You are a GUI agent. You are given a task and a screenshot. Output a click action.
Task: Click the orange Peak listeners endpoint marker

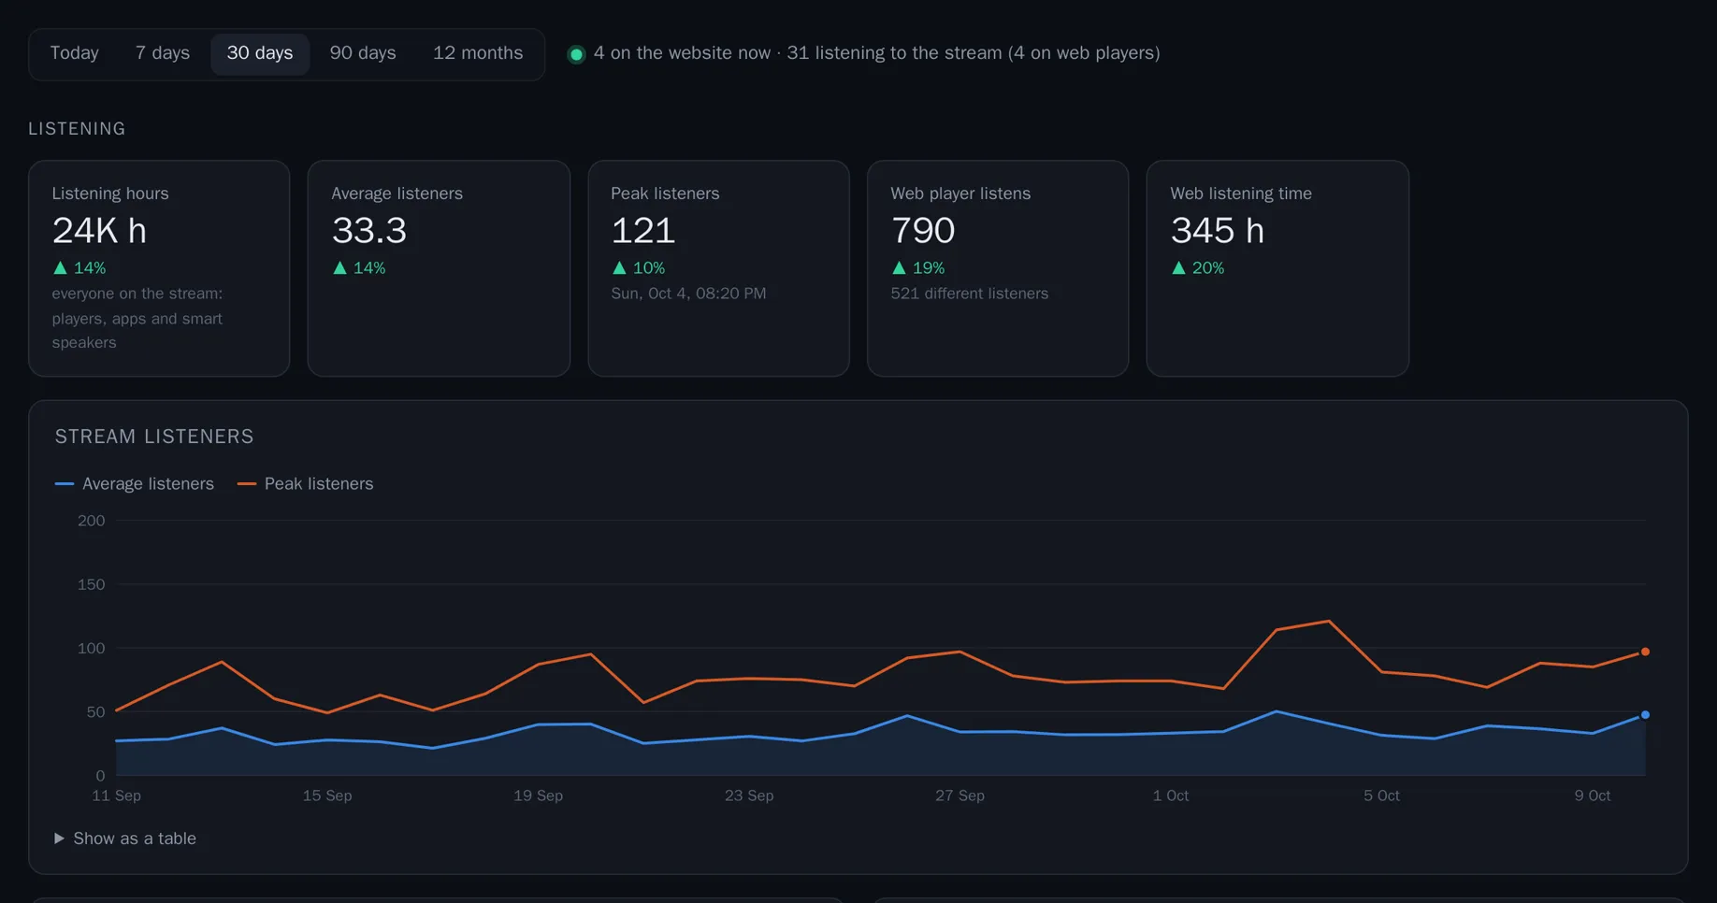coord(1645,652)
